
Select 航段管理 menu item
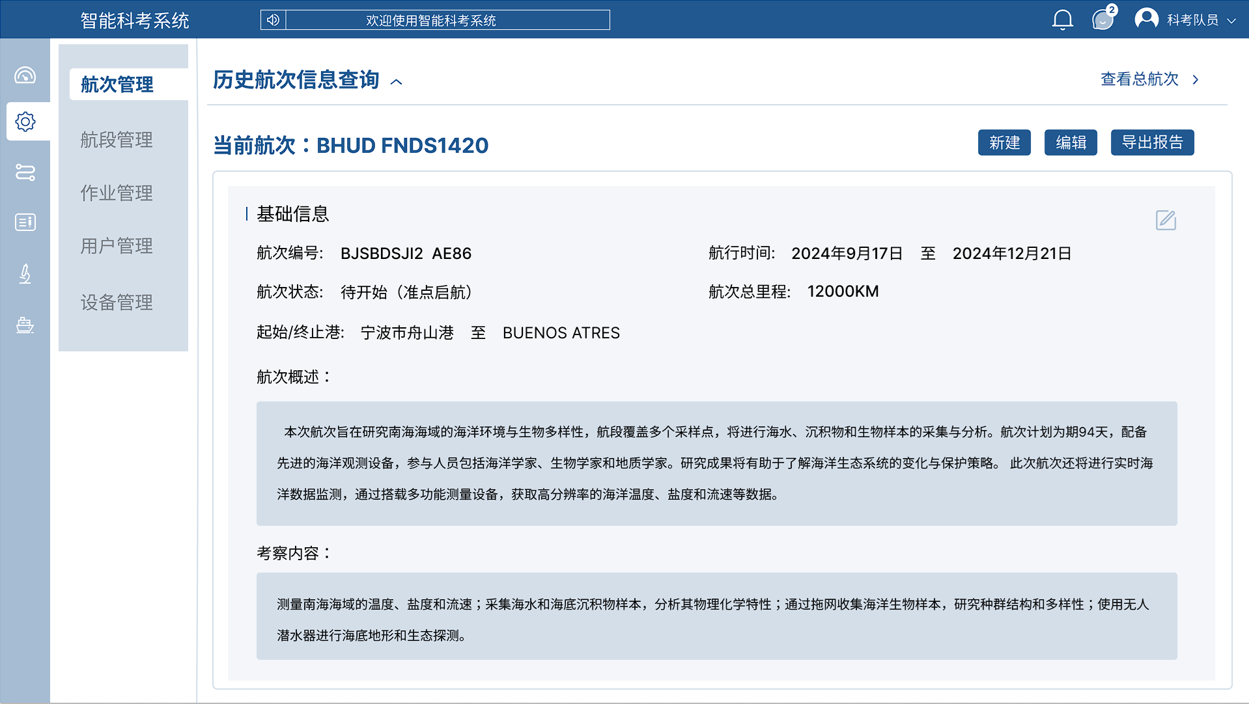pyautogui.click(x=117, y=140)
